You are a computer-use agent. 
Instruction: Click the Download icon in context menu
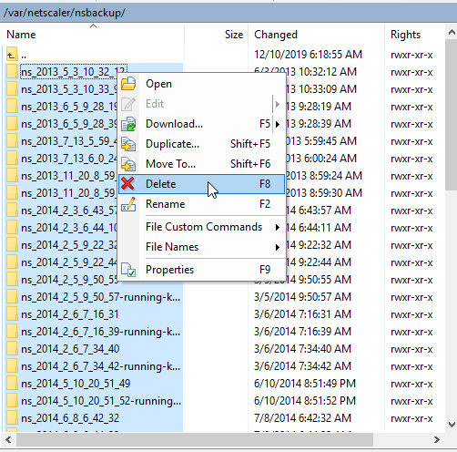tap(128, 124)
